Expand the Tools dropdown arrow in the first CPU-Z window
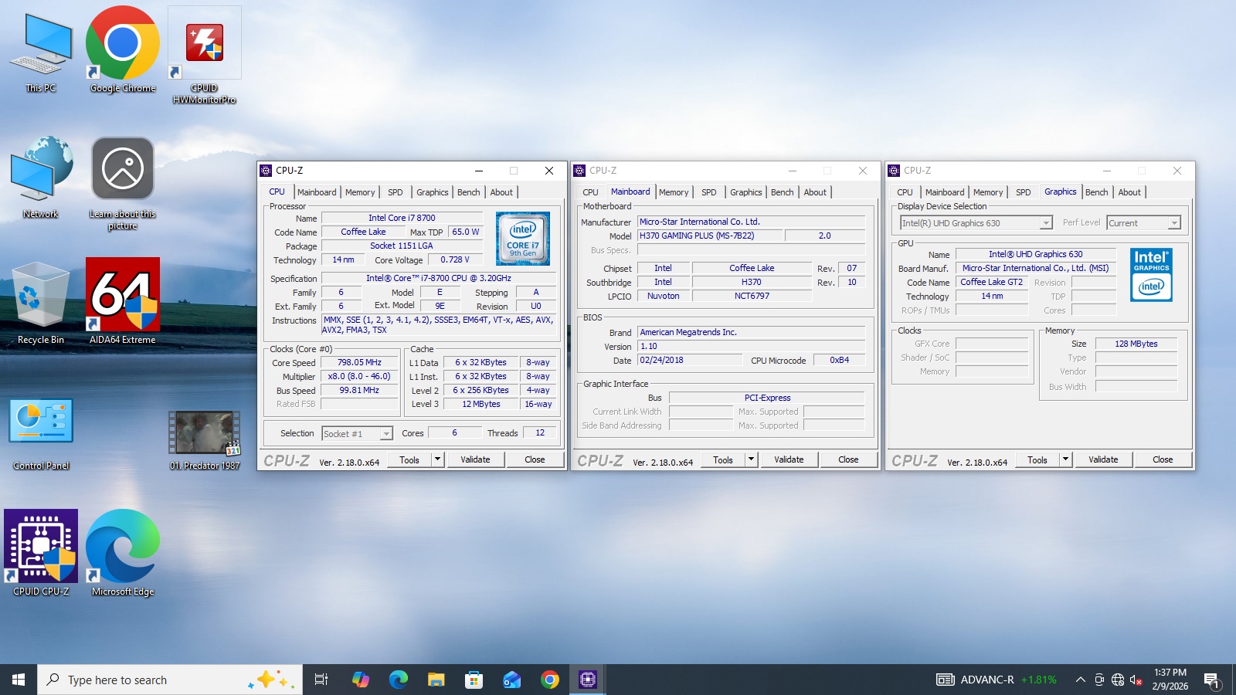1236x695 pixels. 437,459
